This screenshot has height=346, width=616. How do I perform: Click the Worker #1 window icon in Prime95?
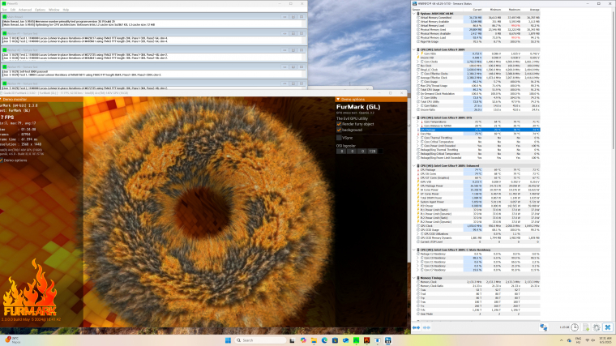tap(5, 33)
